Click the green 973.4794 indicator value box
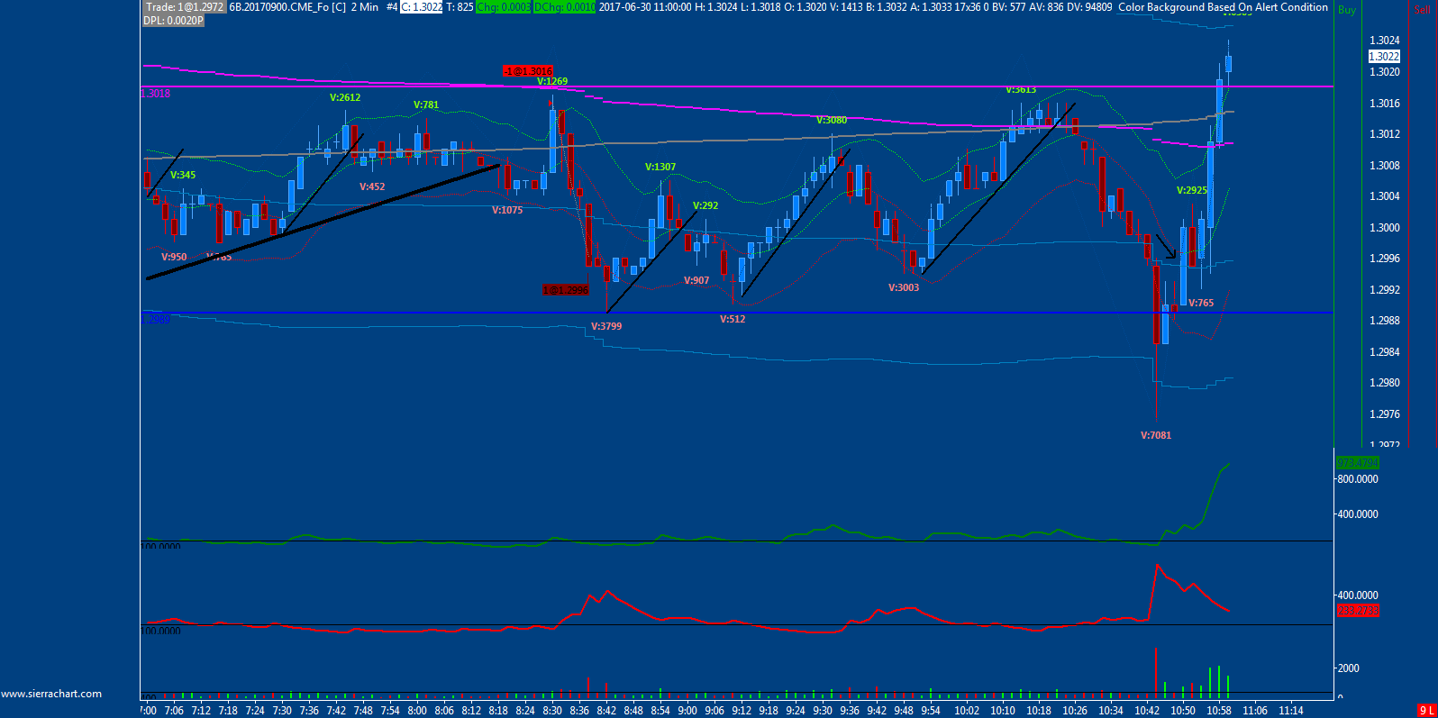The height and width of the screenshot is (718, 1438). [x=1358, y=463]
